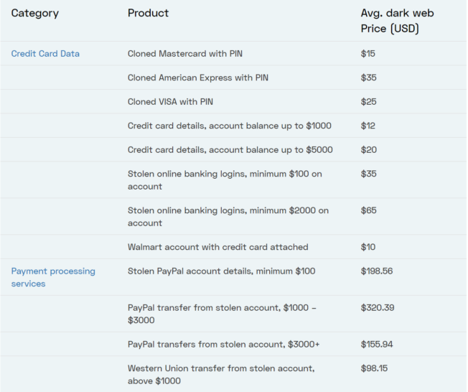
Task: Select PayPal transfer $1000 – $3000 entry
Action: [x=222, y=314]
